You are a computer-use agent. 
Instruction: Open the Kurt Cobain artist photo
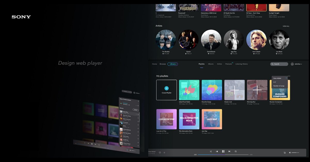pos(257,40)
